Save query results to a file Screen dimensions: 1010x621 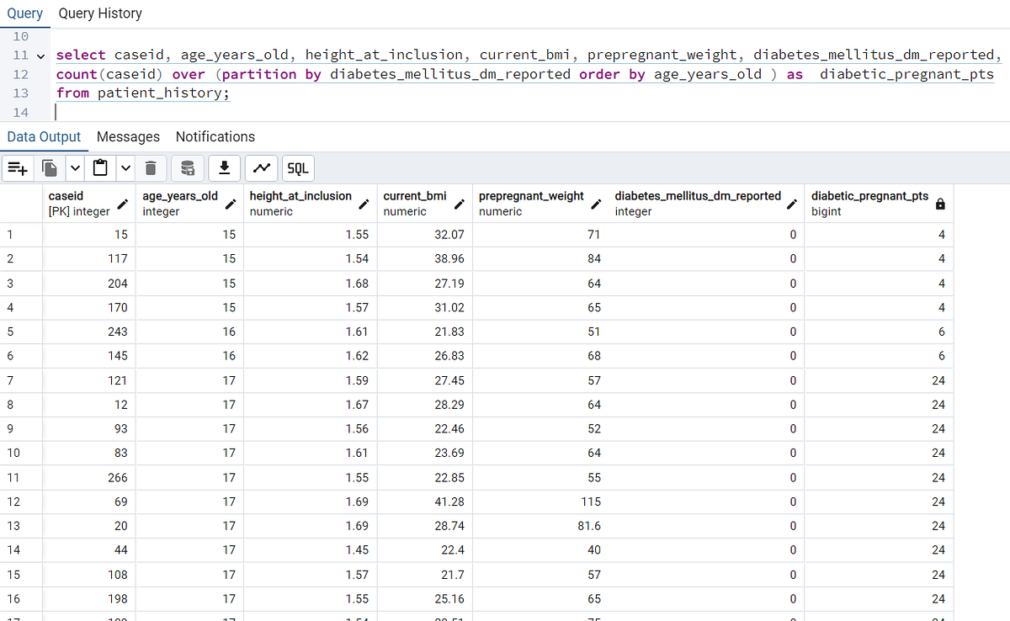[224, 167]
